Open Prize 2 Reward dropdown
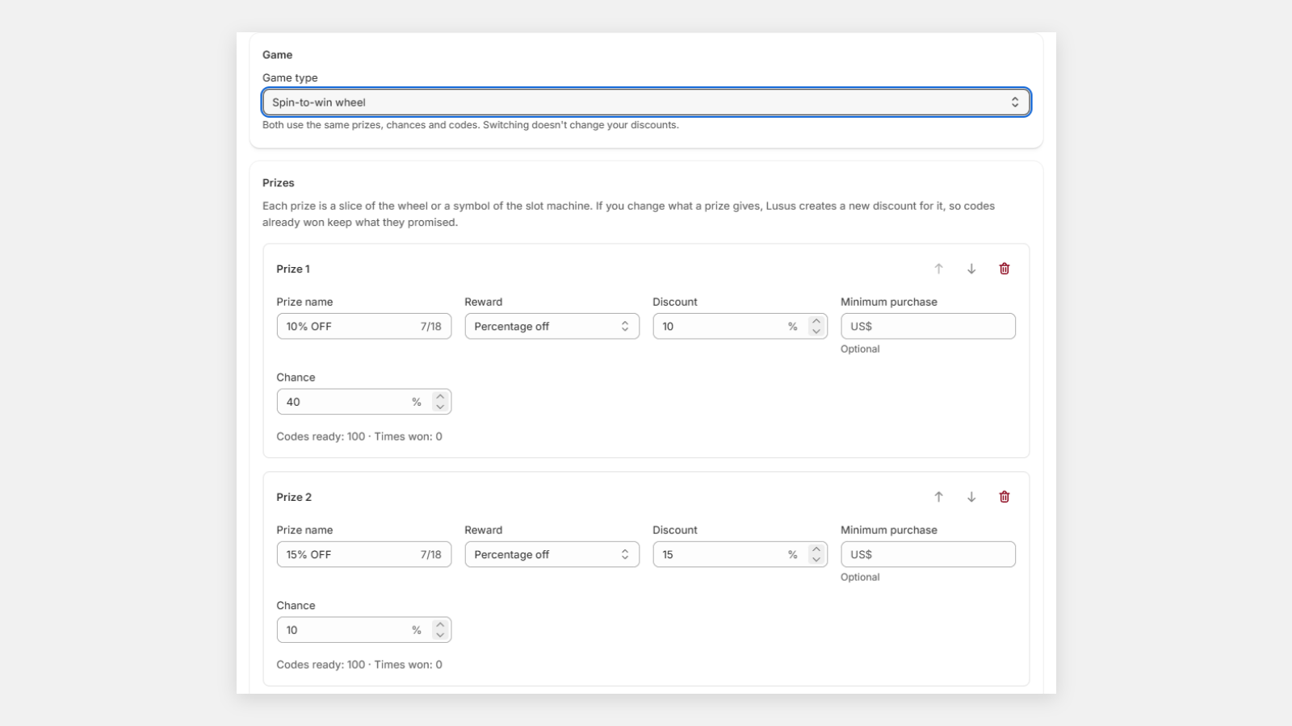Image resolution: width=1292 pixels, height=726 pixels. pos(552,554)
